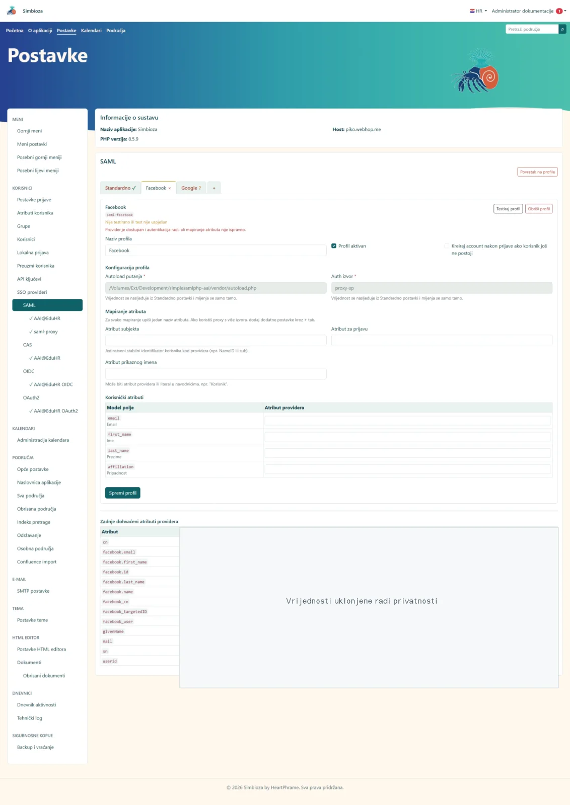Open the red notification badge
This screenshot has width=570, height=805.
559,11
